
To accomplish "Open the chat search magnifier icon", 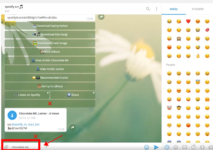I will pos(148,9).
